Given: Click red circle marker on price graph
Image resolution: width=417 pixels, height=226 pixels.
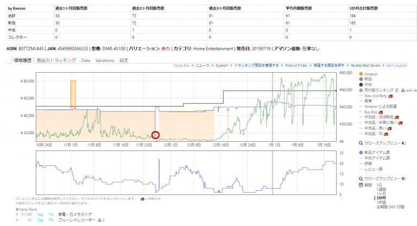Looking at the screenshot, I should tap(156, 134).
